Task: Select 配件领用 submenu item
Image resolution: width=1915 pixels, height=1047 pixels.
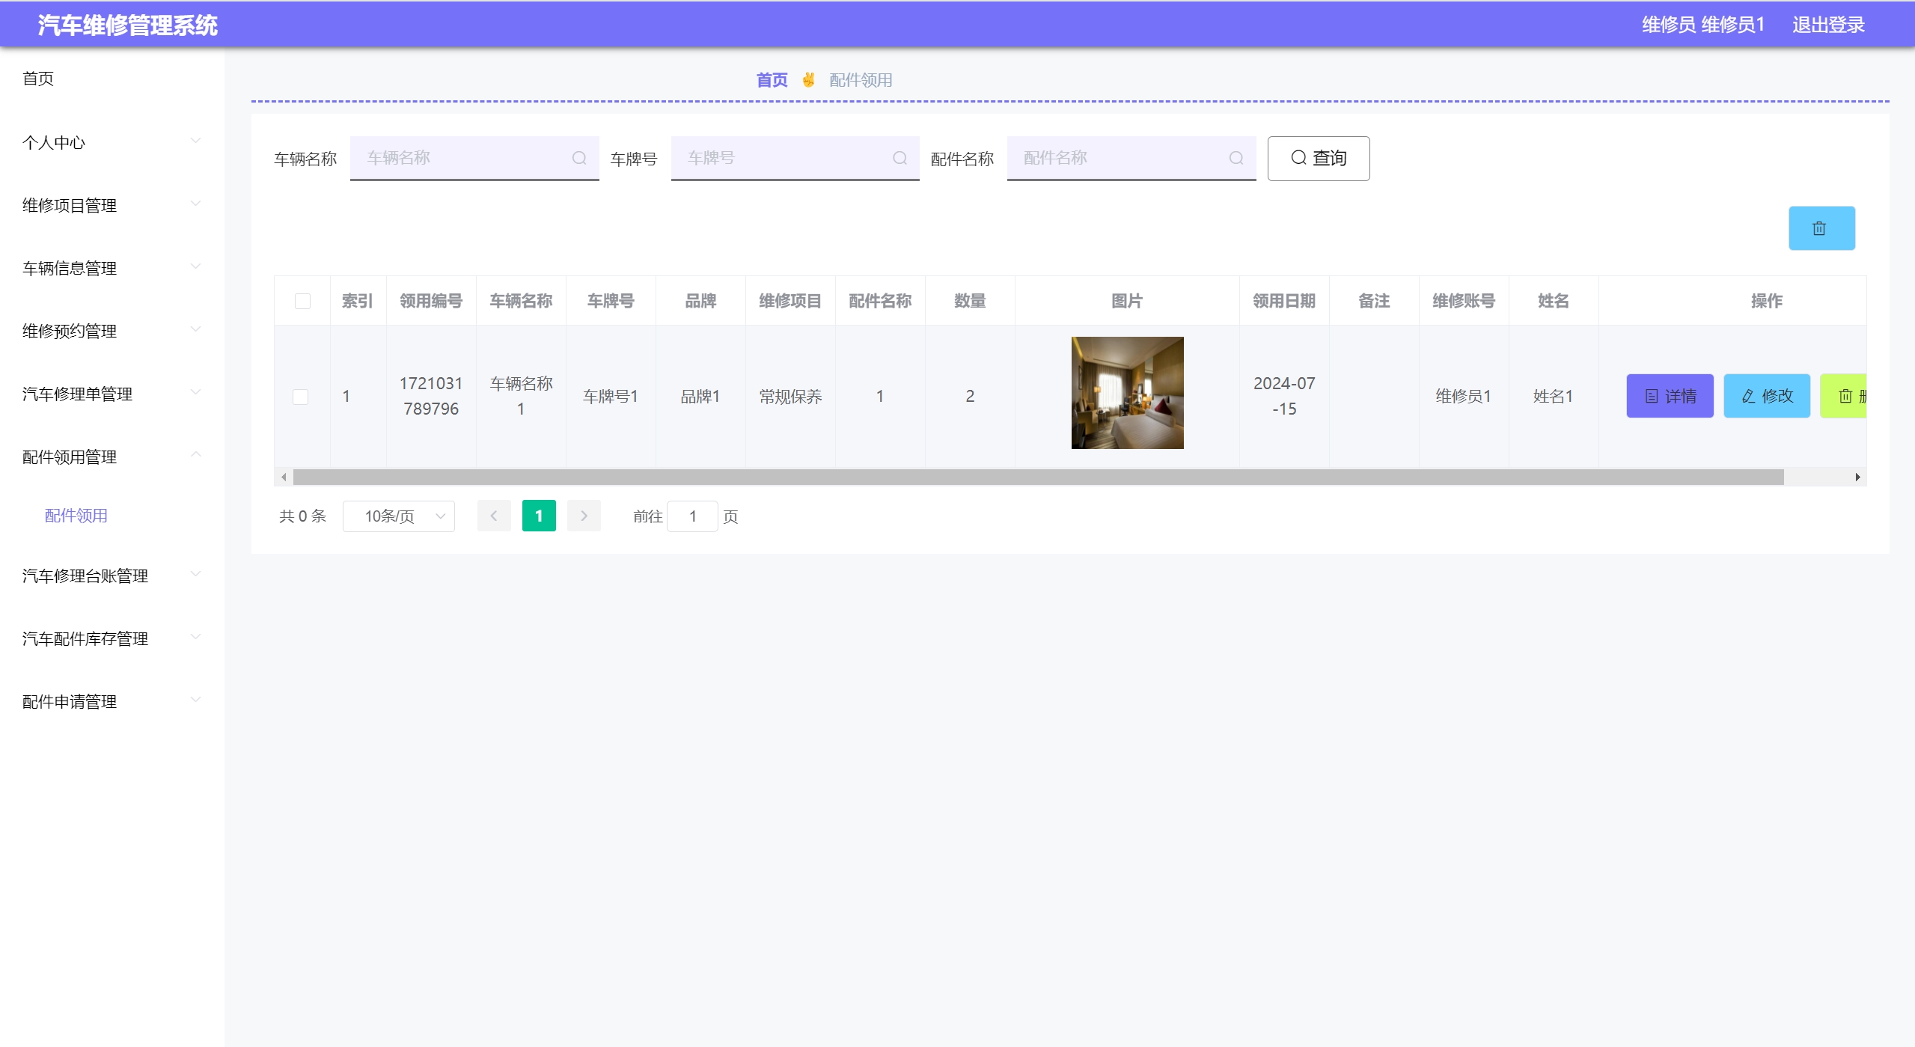Action: 76,516
